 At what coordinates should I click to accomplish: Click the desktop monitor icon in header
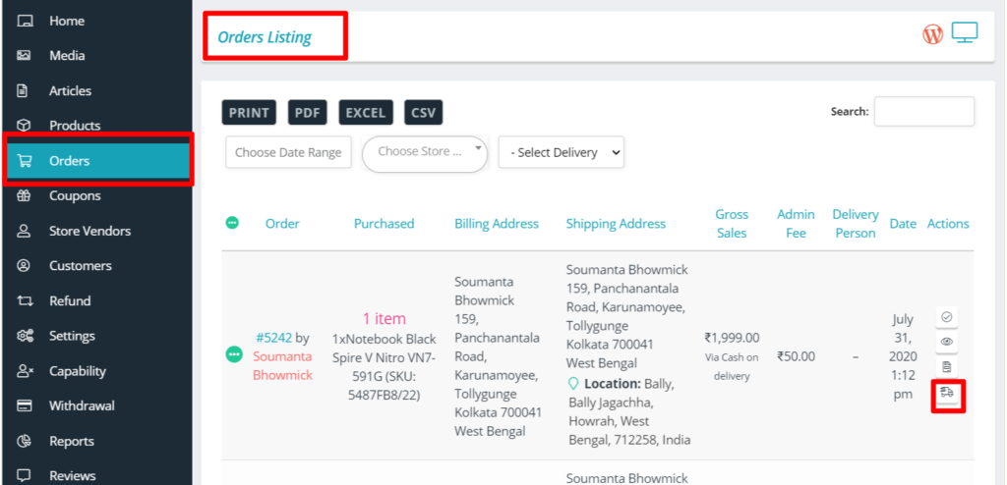pyautogui.click(x=965, y=33)
